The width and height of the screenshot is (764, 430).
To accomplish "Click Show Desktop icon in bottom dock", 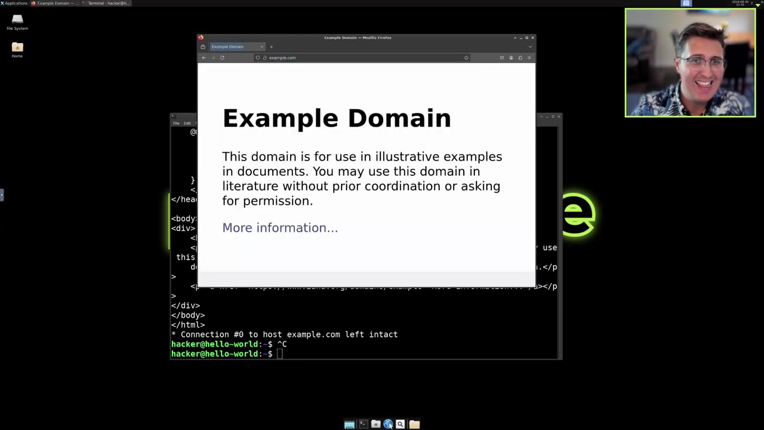I will pos(349,424).
